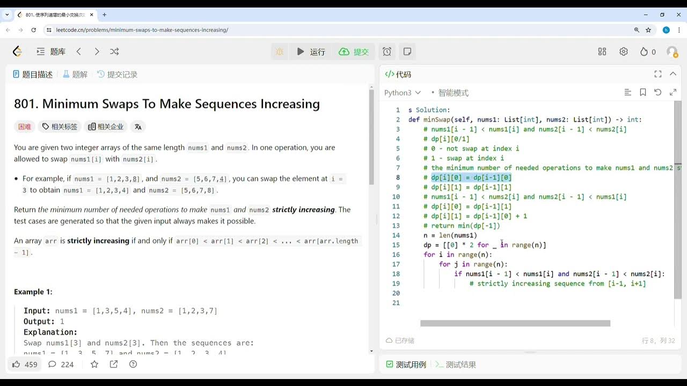
Task: Click description panel vertical scrollbar
Action: 370,137
